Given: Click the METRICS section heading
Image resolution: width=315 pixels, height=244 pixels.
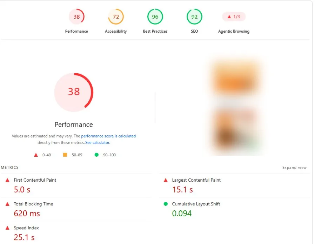Looking at the screenshot, I should tap(9, 168).
